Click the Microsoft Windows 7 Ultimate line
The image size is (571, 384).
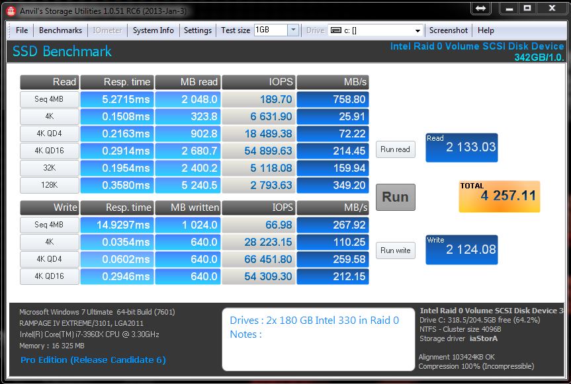[97, 312]
